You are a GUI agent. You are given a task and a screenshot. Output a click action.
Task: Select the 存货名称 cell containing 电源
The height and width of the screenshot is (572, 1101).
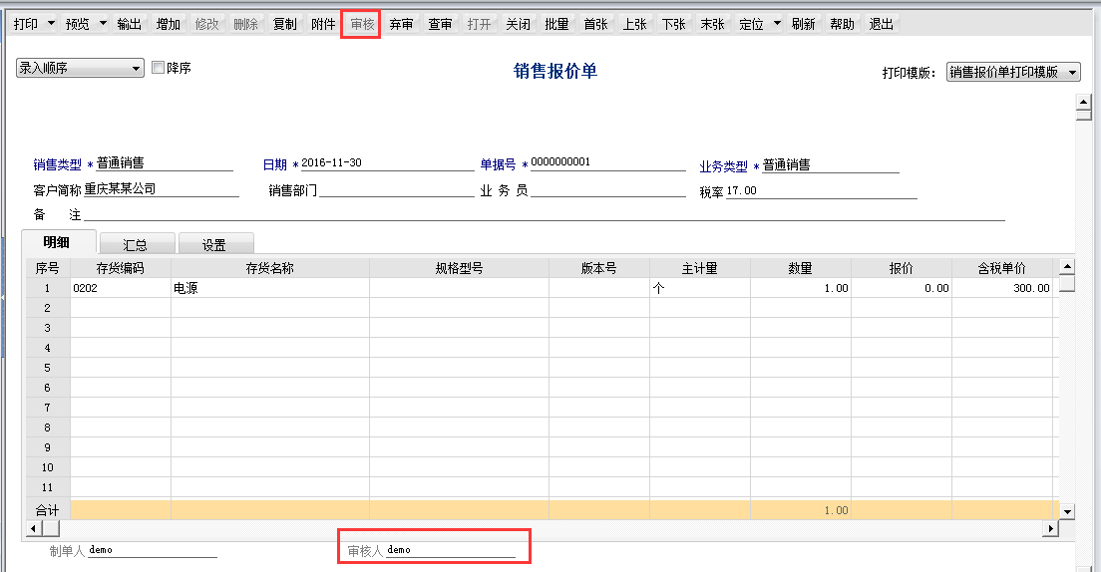(x=269, y=288)
